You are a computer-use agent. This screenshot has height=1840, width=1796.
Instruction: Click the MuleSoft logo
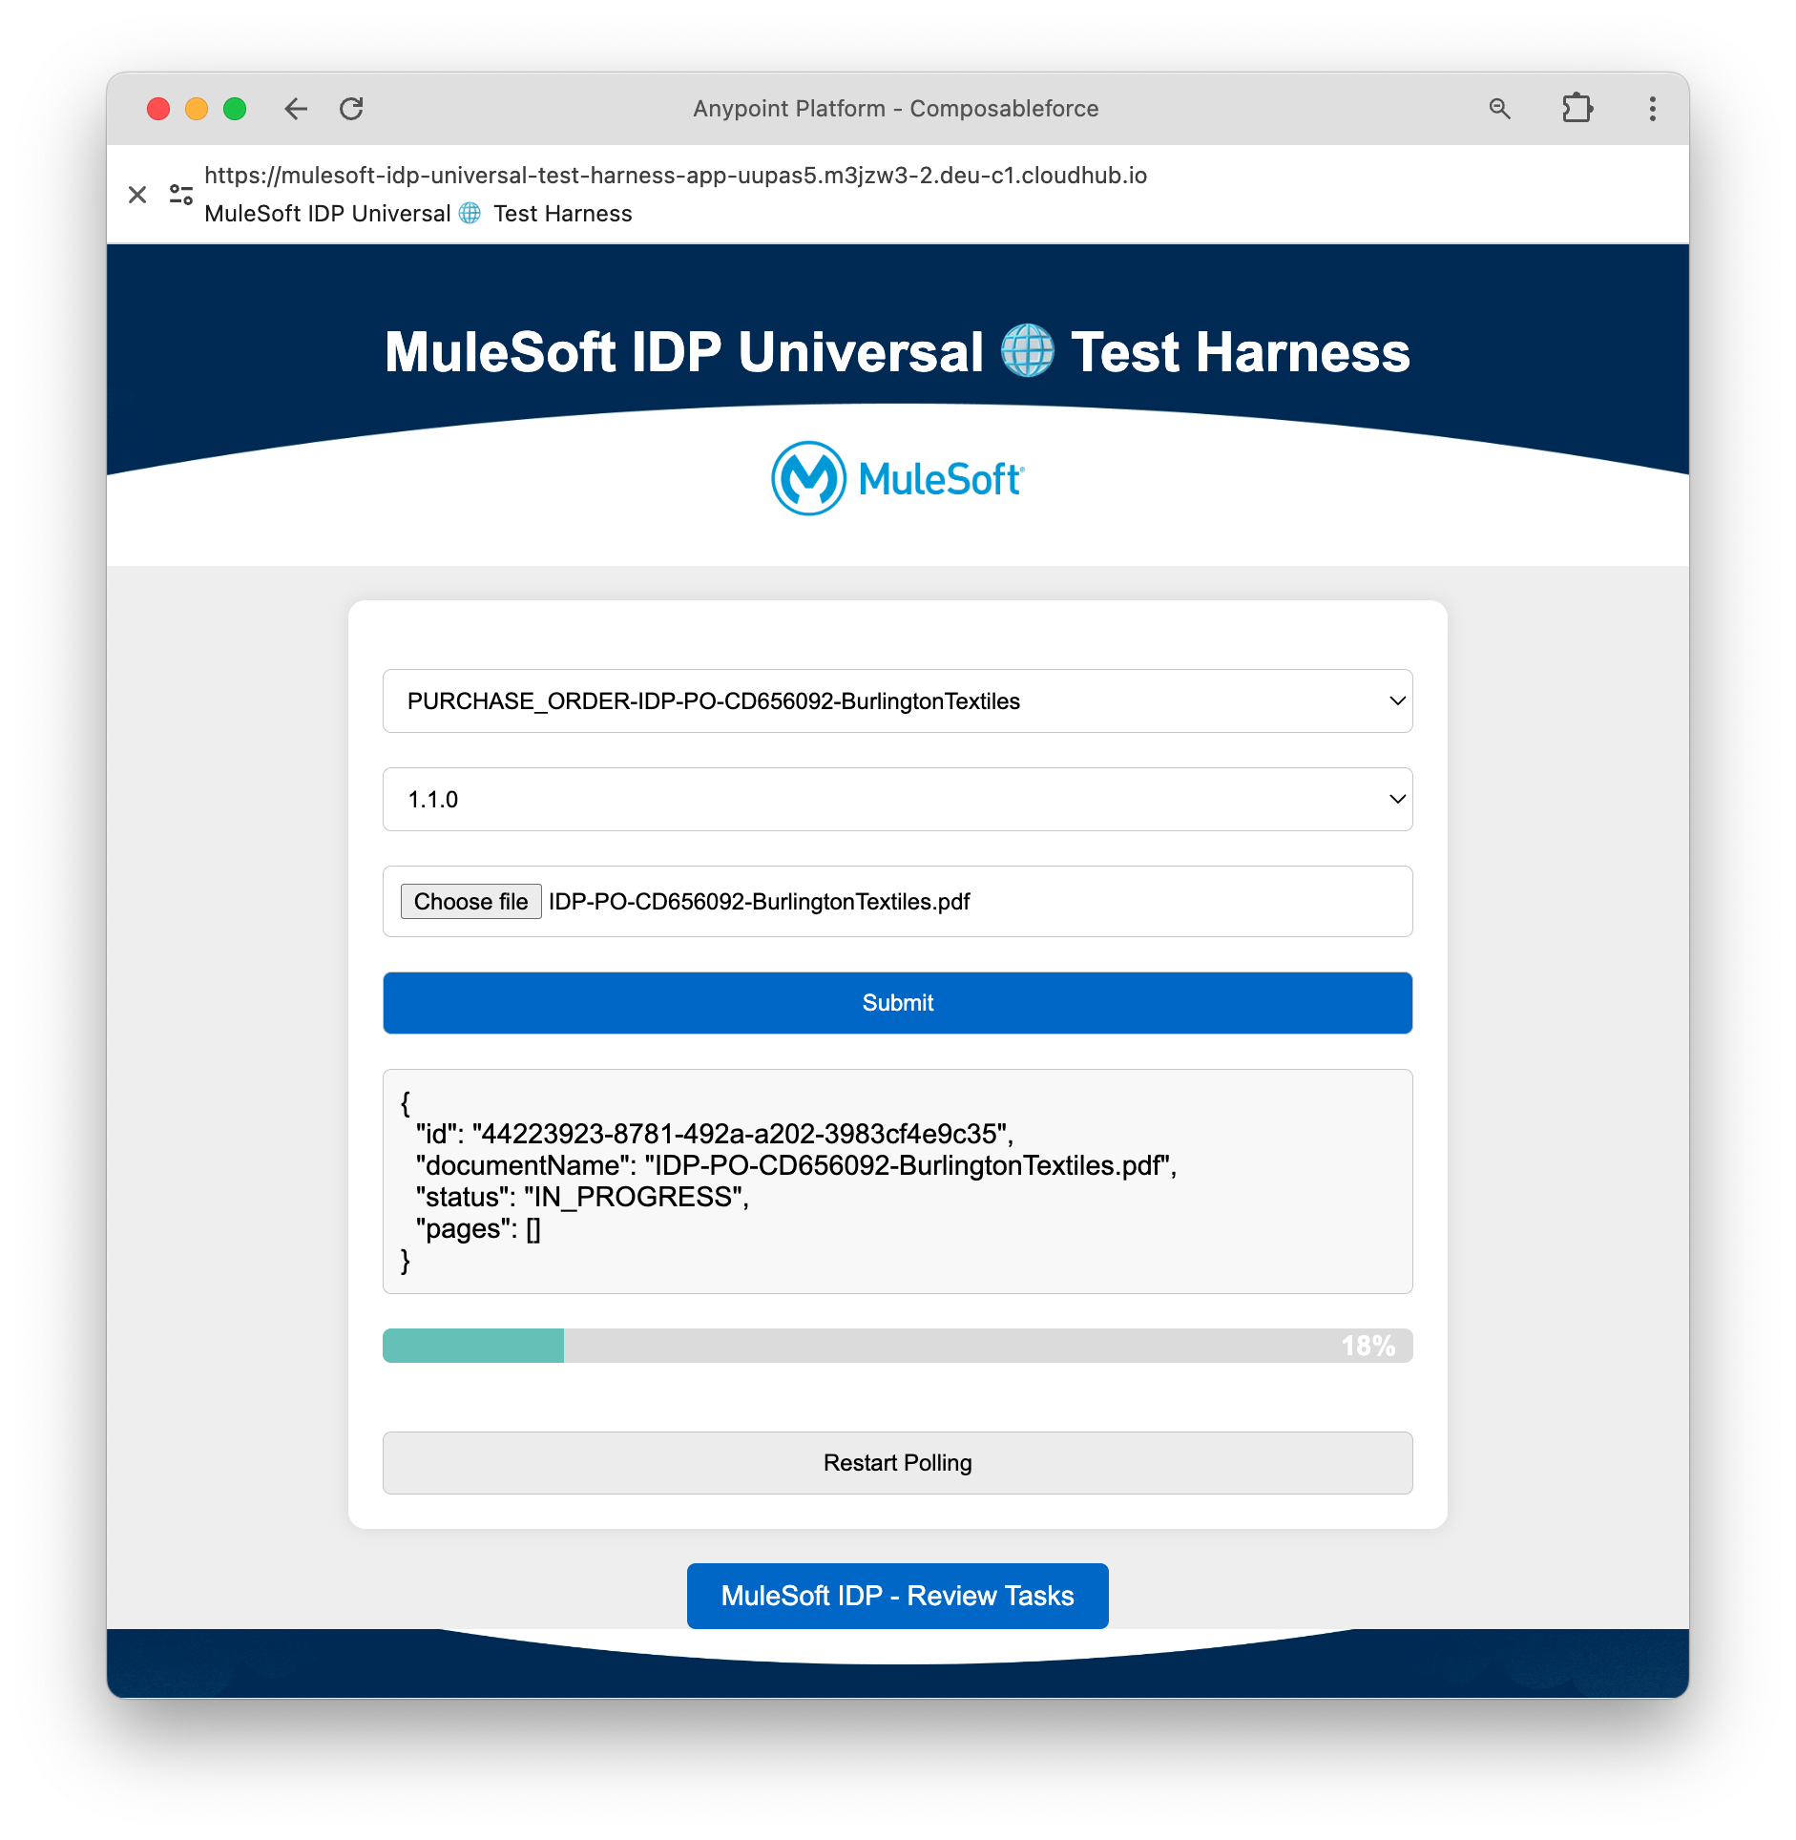[898, 478]
